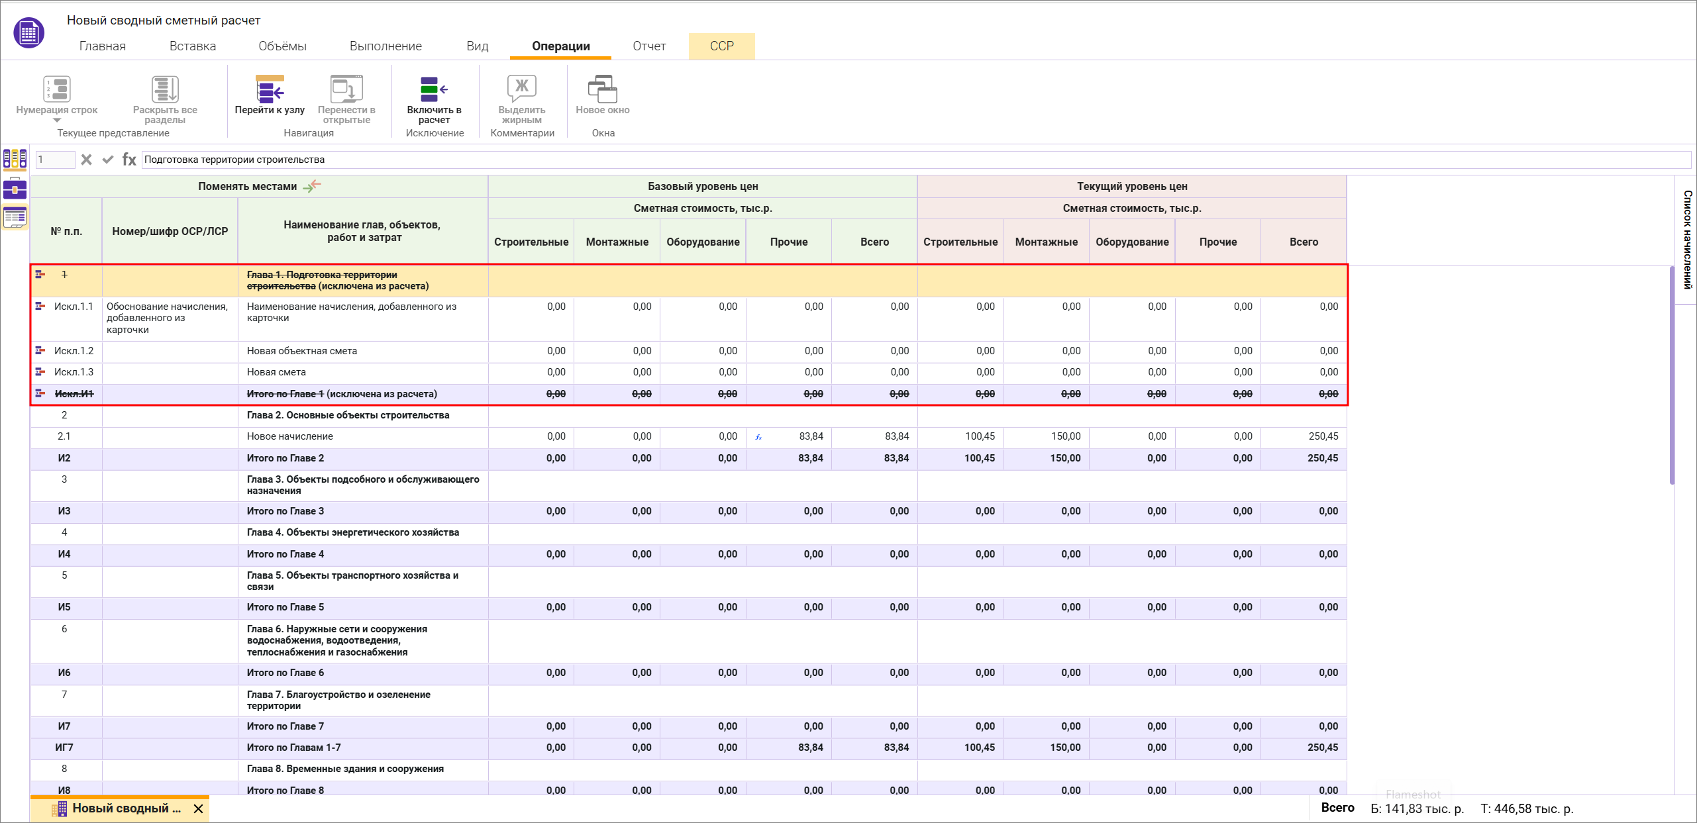The height and width of the screenshot is (823, 1697).
Task: Open the briefcase sidebar panel icon
Action: point(15,189)
